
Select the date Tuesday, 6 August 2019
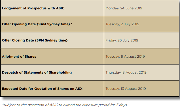point(125,57)
